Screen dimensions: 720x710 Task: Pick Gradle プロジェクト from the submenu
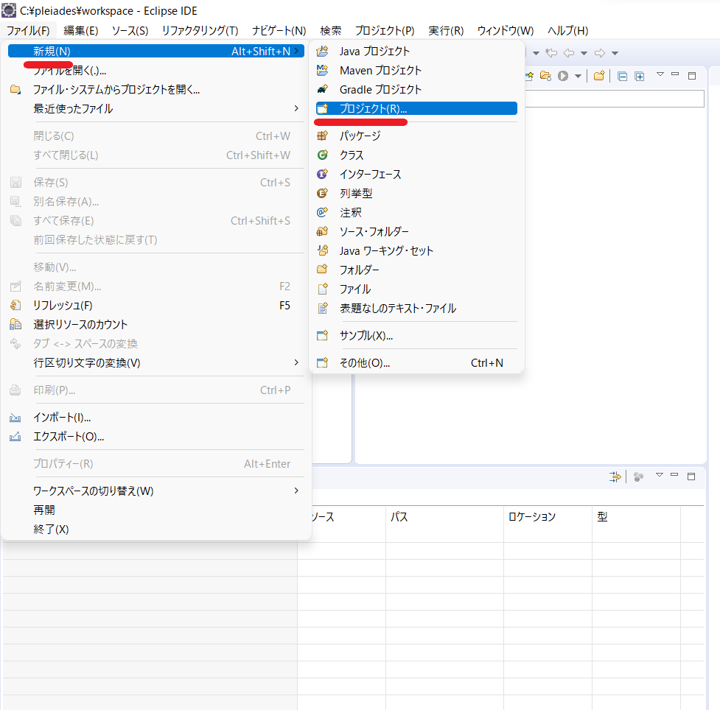click(x=416, y=90)
